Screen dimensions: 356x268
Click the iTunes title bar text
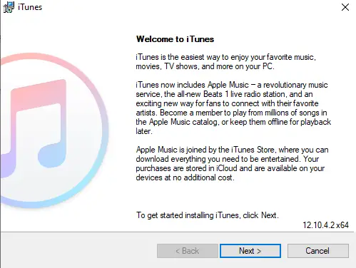(30, 7)
